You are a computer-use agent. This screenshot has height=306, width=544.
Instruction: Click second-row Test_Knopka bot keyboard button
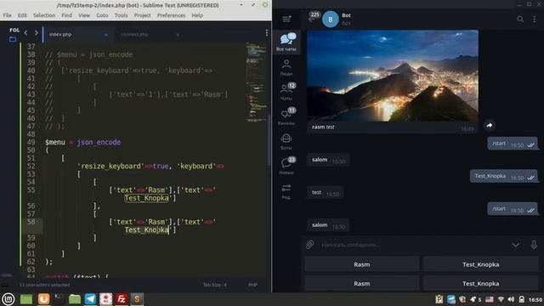pyautogui.click(x=480, y=283)
